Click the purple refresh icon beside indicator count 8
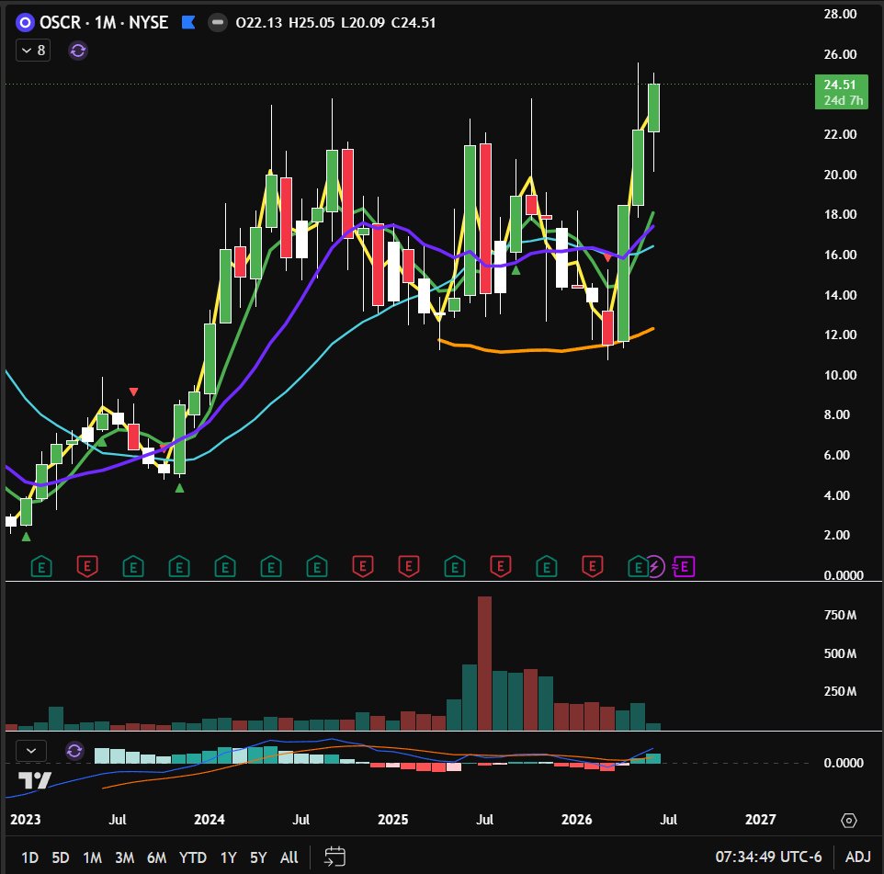This screenshot has width=884, height=874. [78, 51]
